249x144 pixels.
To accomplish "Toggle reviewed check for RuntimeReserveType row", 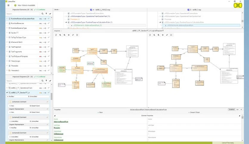I will click(x=49, y=28).
